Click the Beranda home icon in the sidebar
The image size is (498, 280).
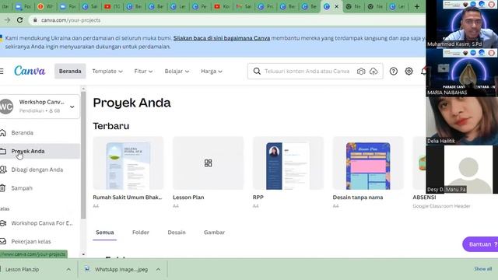tap(3, 133)
